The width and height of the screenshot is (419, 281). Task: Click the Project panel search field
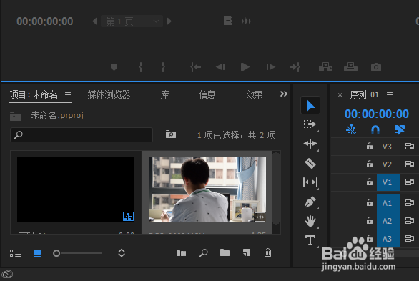click(x=82, y=134)
